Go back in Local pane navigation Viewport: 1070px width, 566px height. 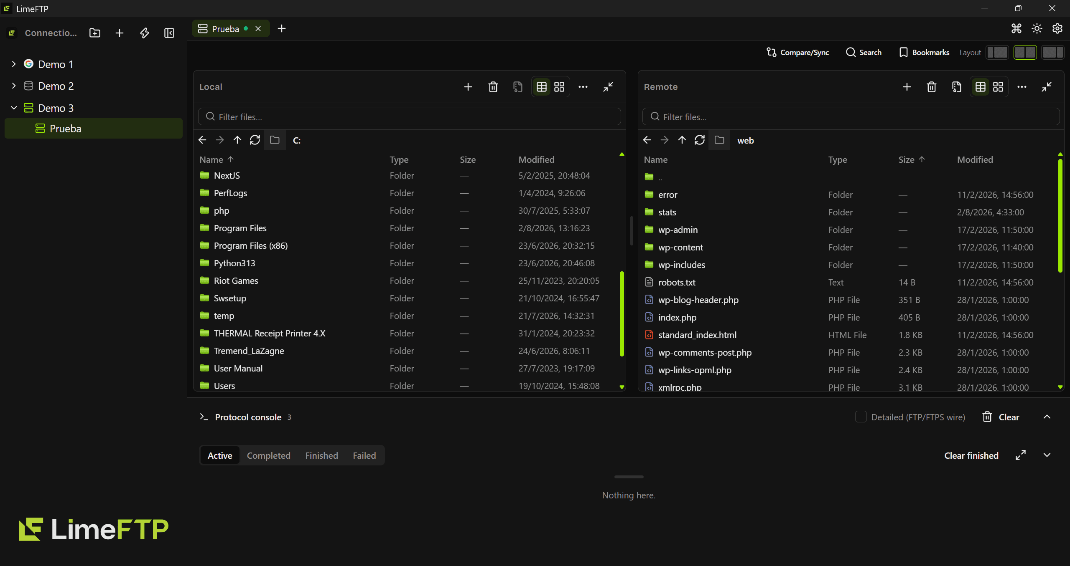point(202,140)
